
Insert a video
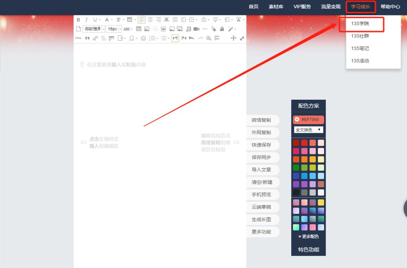coord(196,29)
